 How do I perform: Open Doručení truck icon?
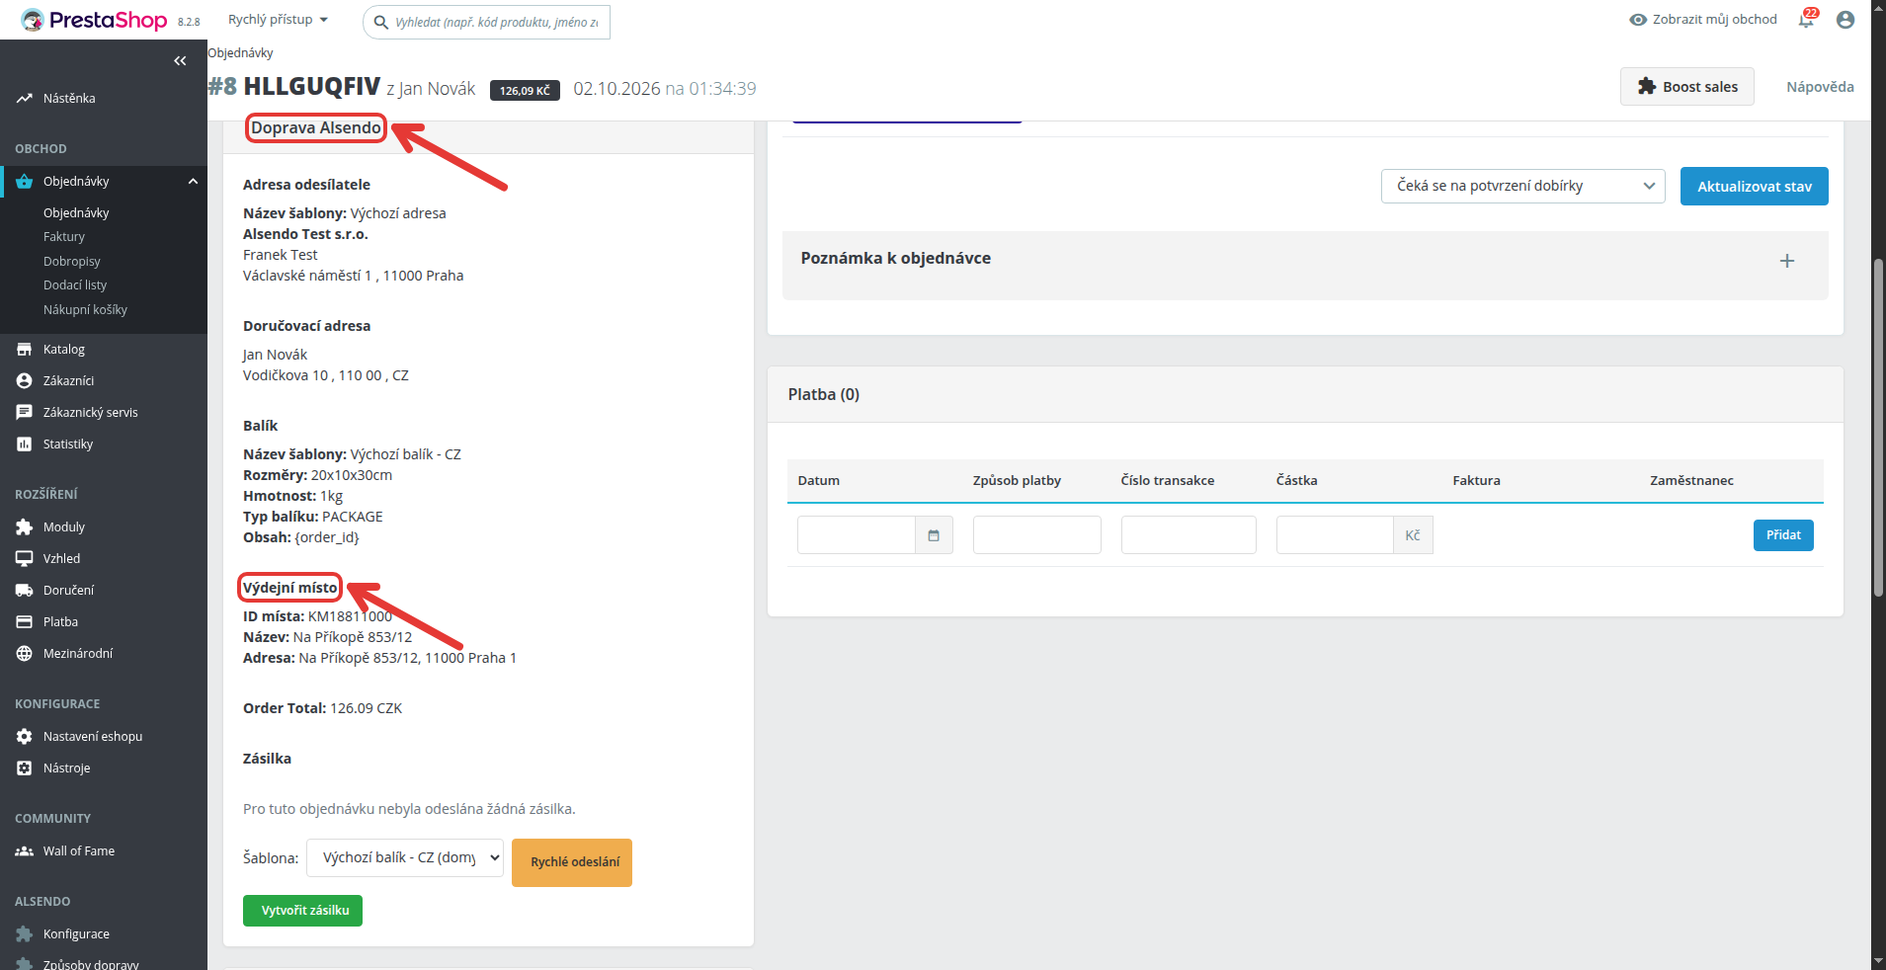point(24,591)
